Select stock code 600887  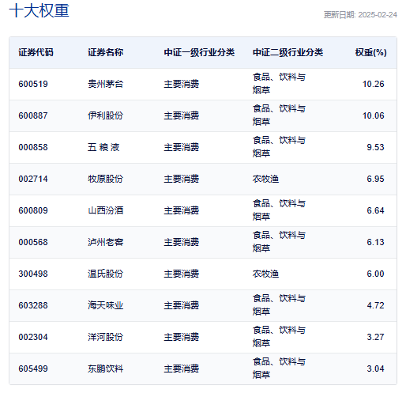pos(33,115)
